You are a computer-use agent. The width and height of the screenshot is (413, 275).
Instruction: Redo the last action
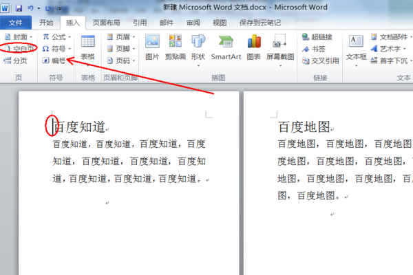(x=48, y=8)
